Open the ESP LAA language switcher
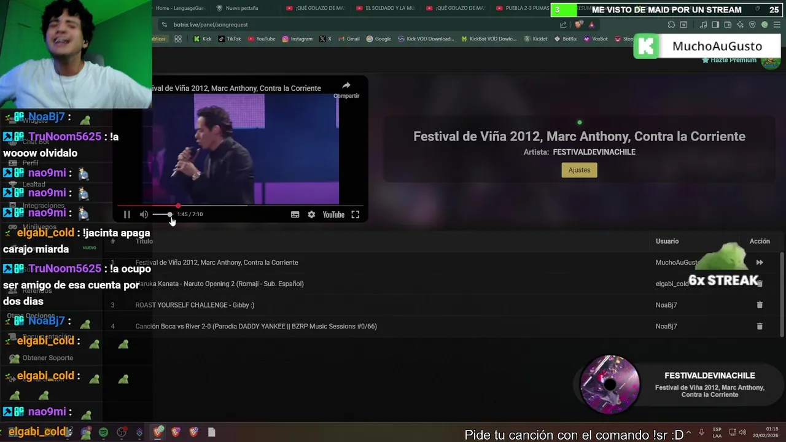The width and height of the screenshot is (786, 442). point(717,432)
